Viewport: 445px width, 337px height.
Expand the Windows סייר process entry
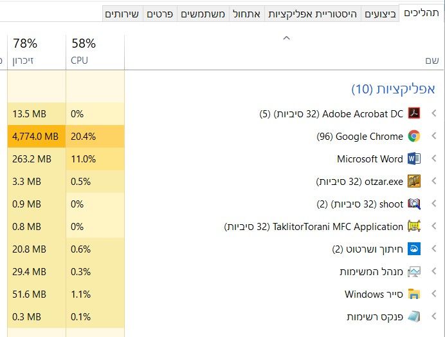click(434, 294)
